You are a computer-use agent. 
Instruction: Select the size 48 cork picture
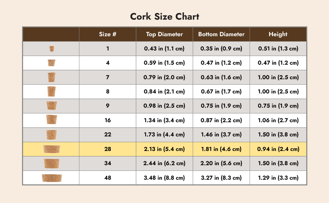click(x=52, y=178)
